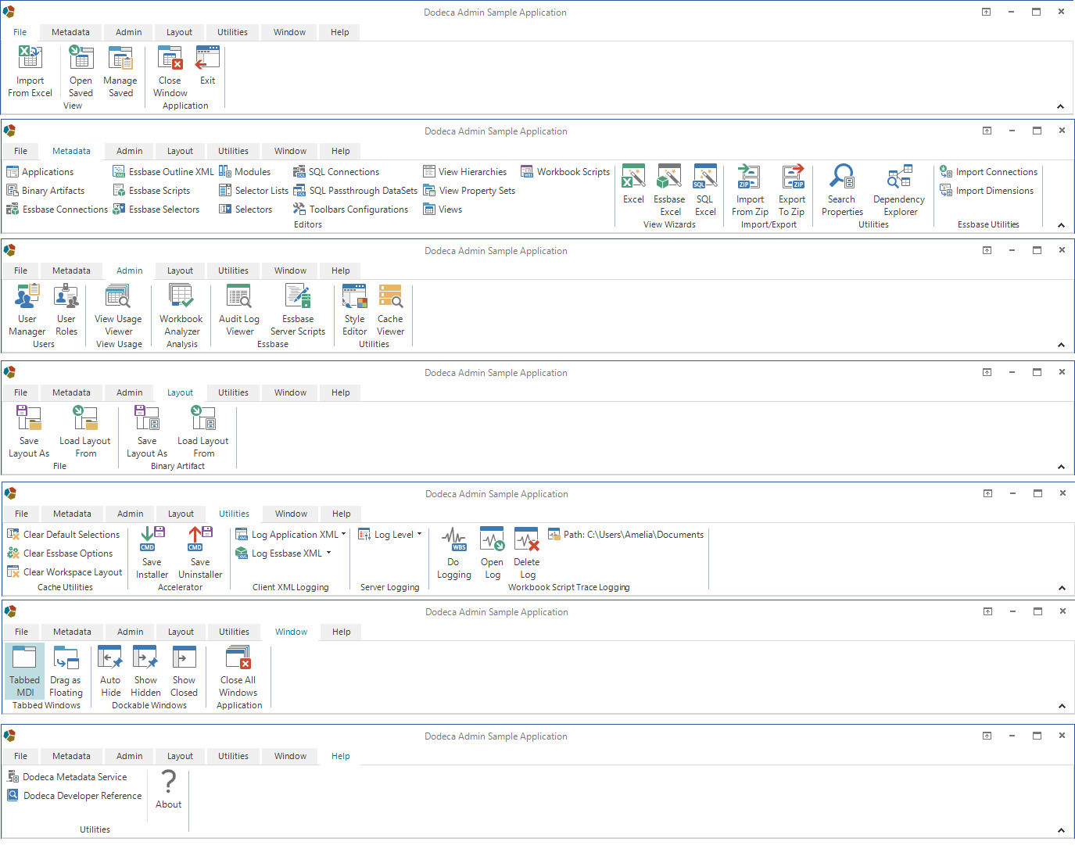Open the Log Essbase XML dropdown

click(328, 553)
